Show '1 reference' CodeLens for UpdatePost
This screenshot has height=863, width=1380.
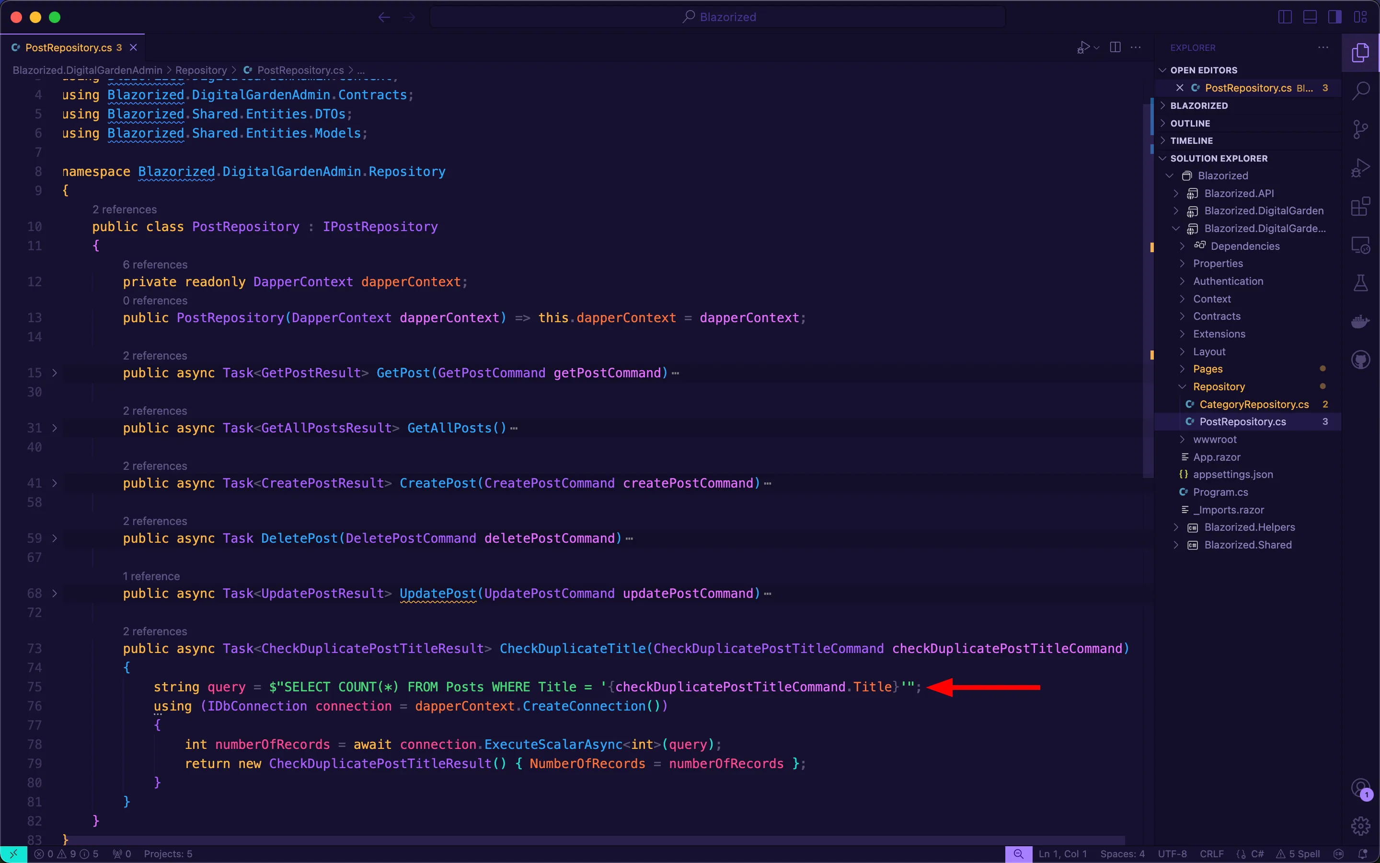coord(151,576)
